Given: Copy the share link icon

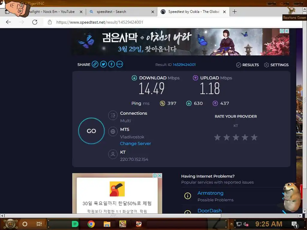Looking at the screenshot, I should (95, 64).
